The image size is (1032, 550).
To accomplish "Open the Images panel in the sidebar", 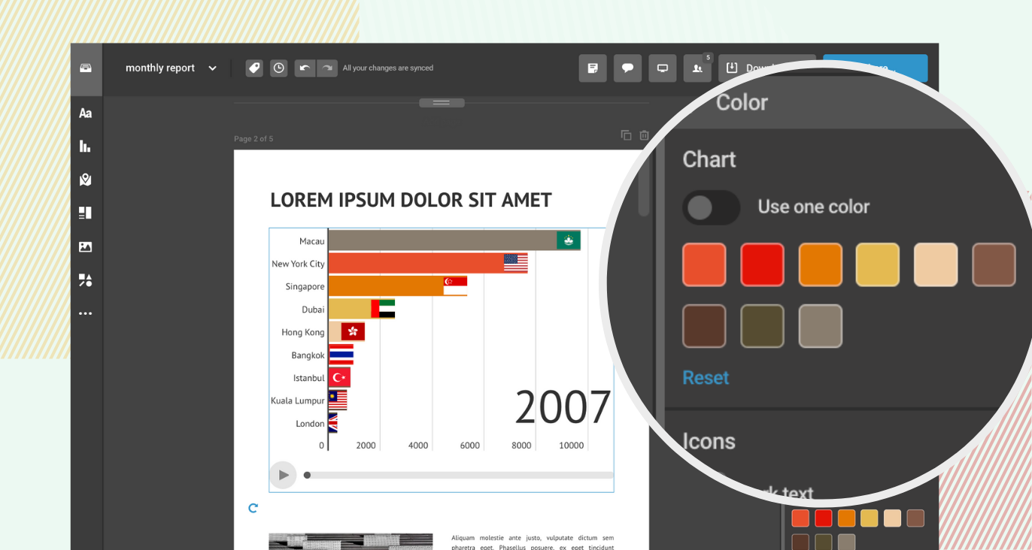I will 85,246.
